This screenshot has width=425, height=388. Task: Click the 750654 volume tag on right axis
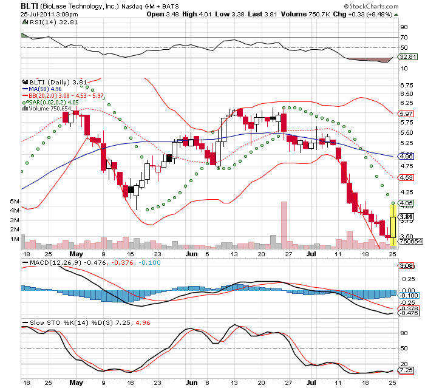point(411,241)
